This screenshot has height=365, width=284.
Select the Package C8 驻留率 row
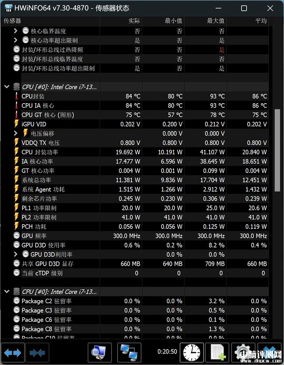pos(141,329)
